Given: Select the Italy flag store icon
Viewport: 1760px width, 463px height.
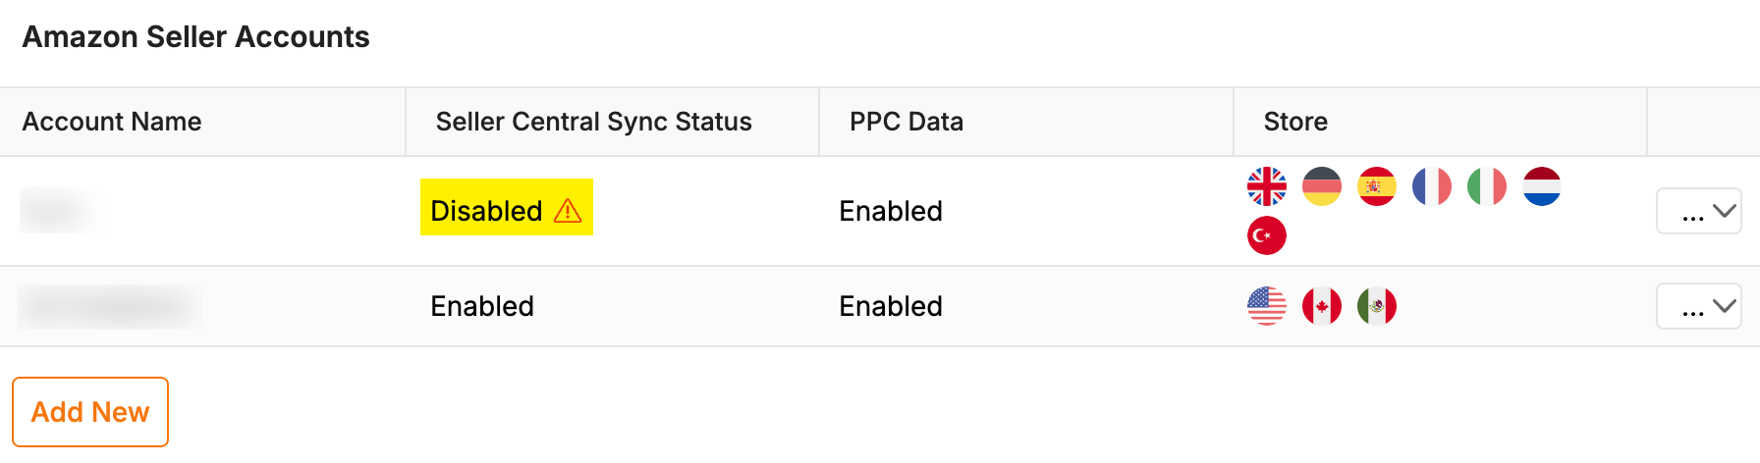Looking at the screenshot, I should (1487, 186).
